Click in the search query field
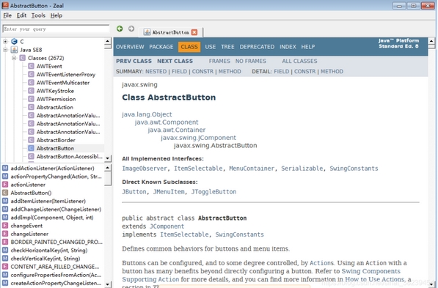Image resolution: width=438 pixels, height=288 pixels. 56,29
